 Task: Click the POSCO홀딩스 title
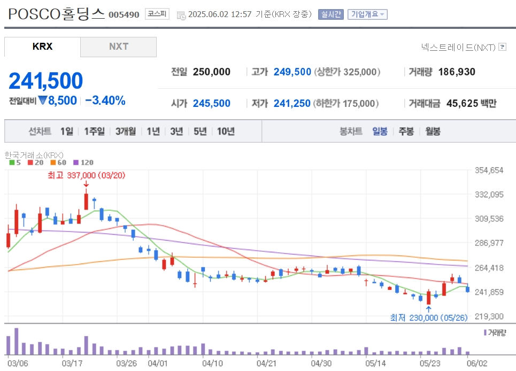point(56,14)
